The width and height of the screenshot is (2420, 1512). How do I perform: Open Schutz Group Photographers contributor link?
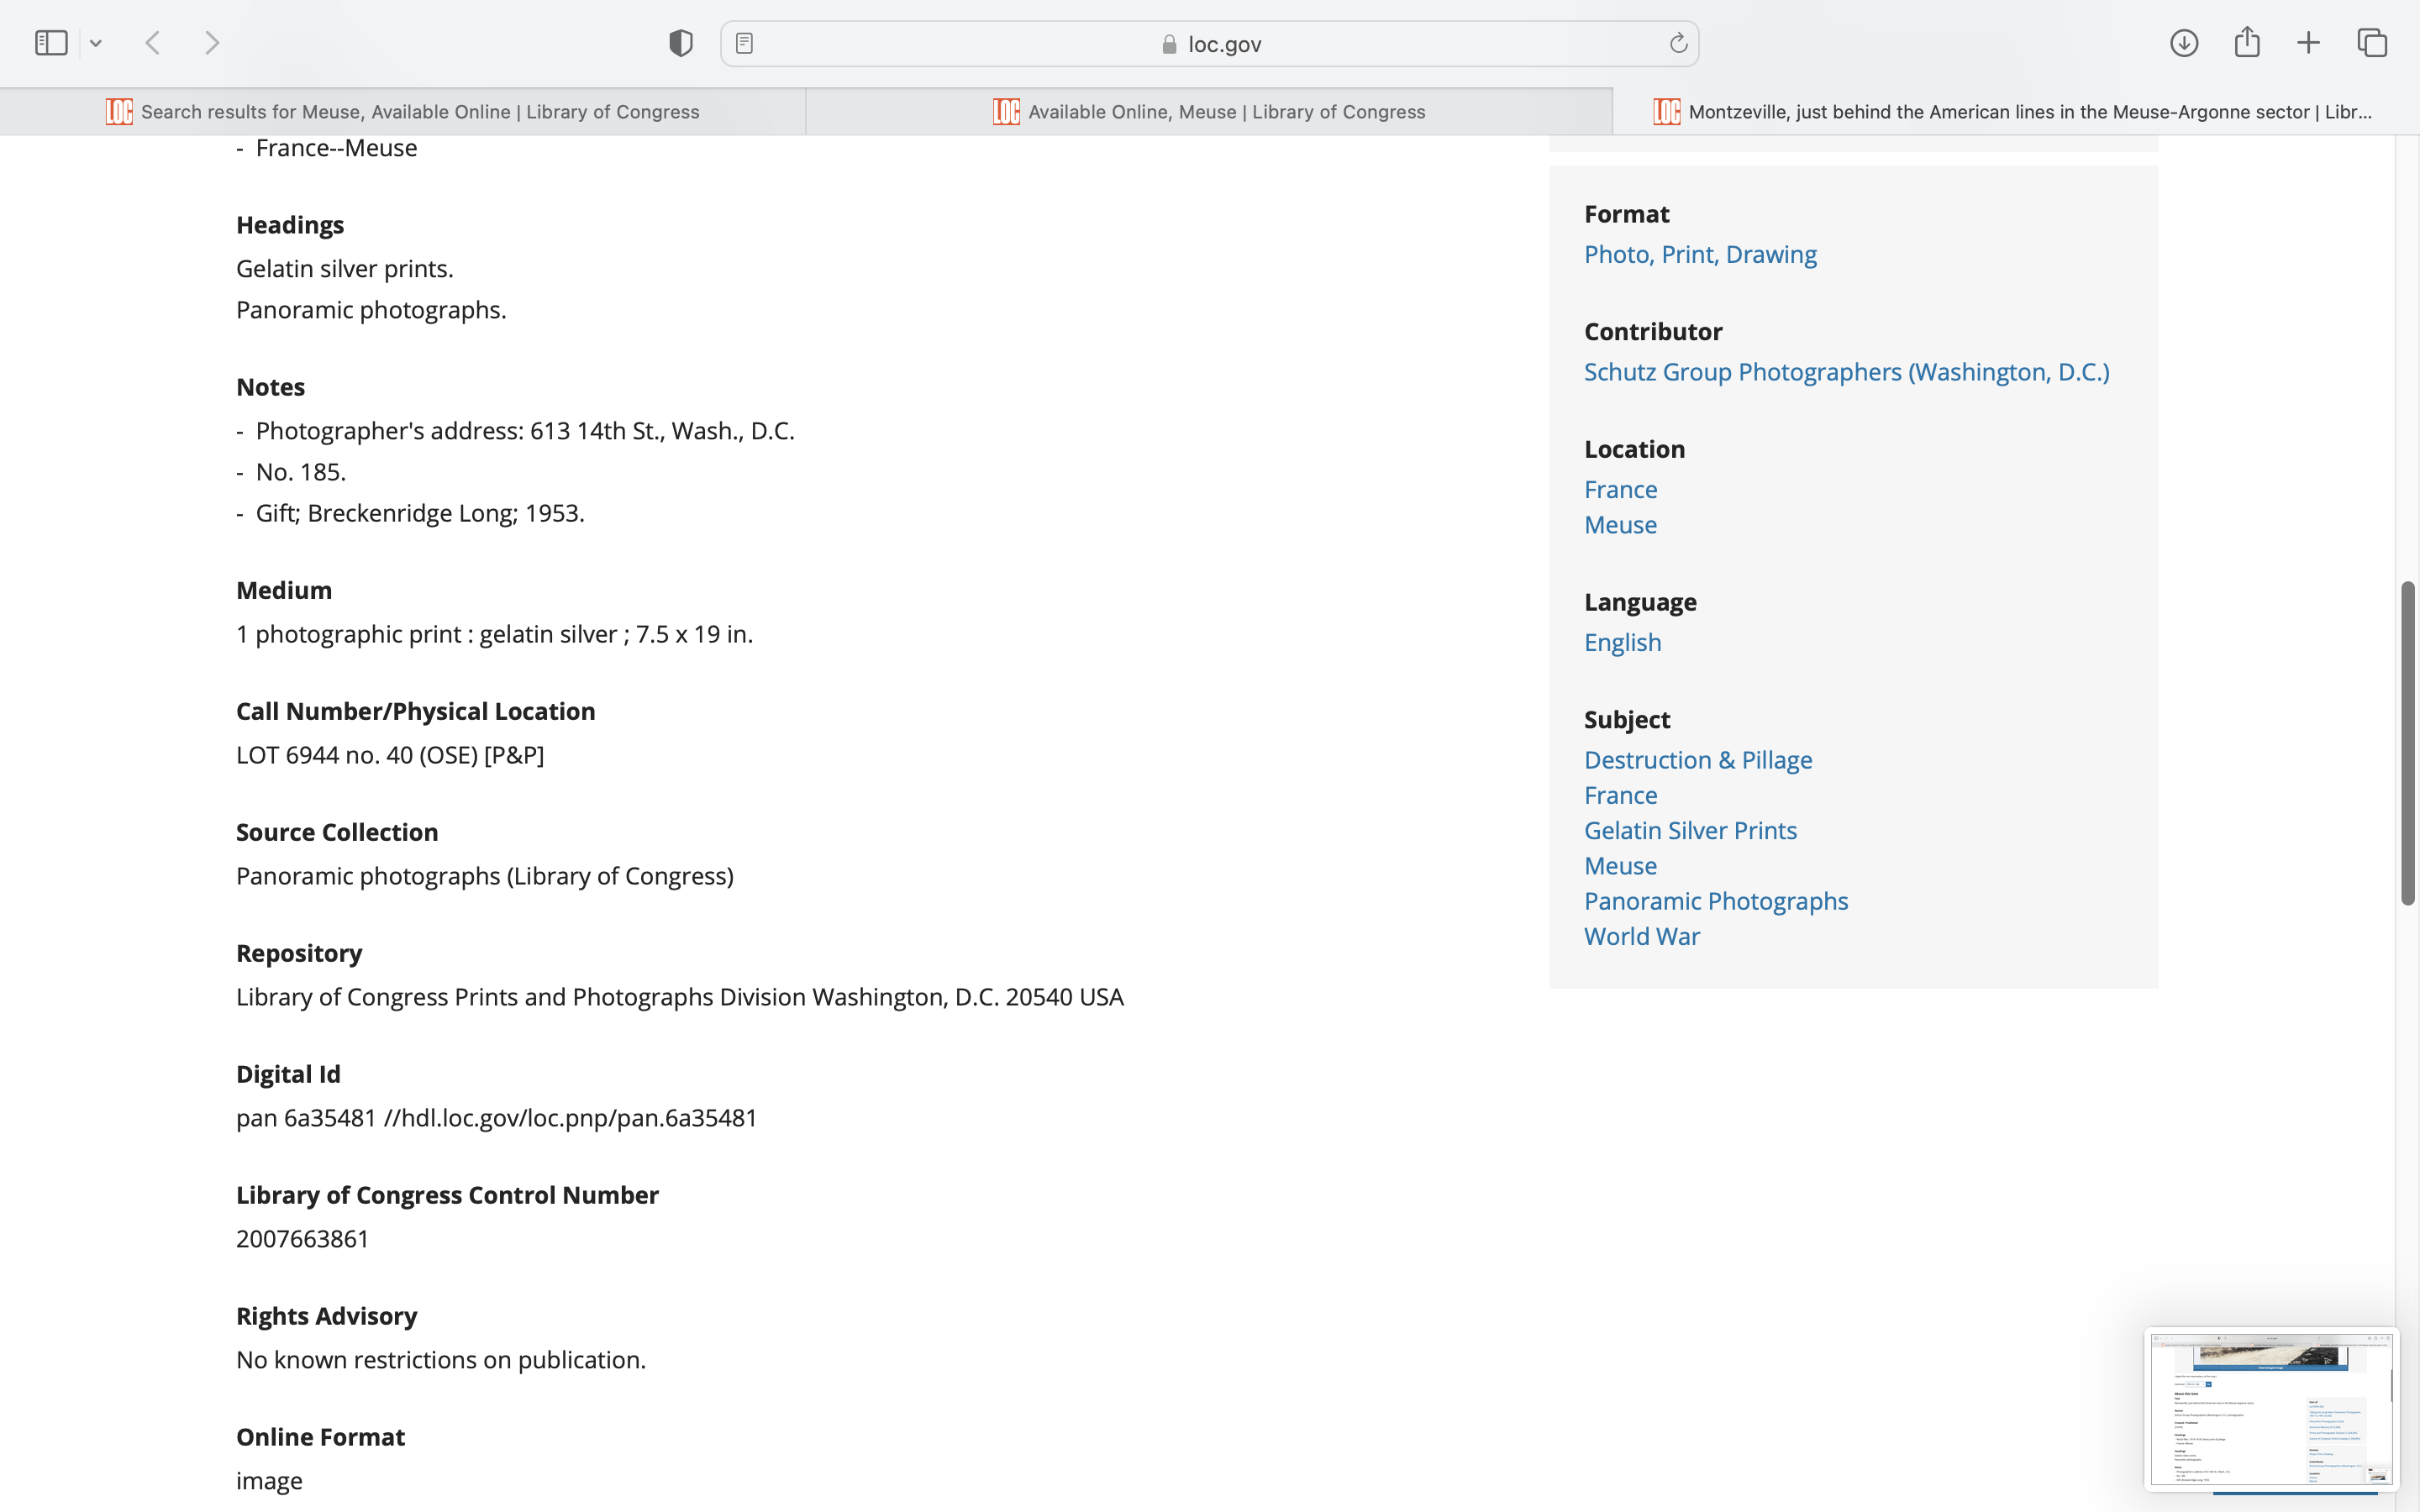pyautogui.click(x=1846, y=372)
